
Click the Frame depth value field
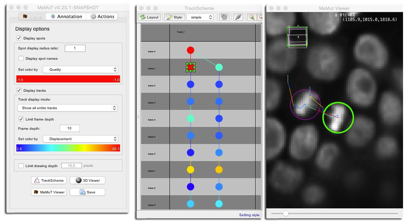click(69, 128)
